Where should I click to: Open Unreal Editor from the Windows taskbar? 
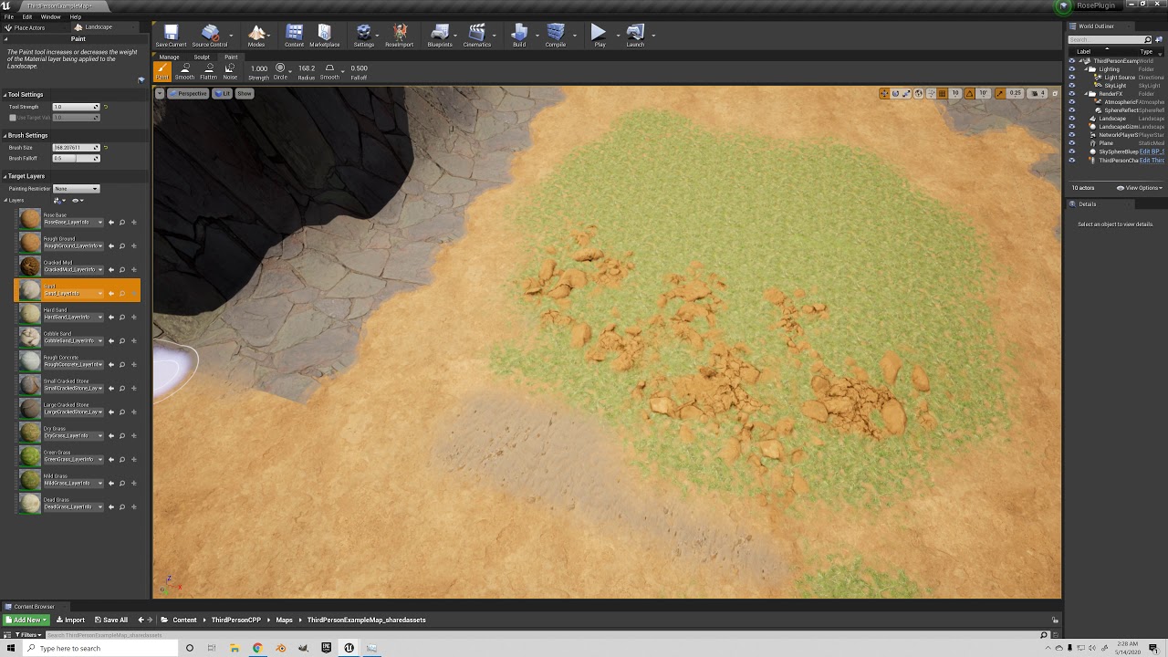point(349,648)
